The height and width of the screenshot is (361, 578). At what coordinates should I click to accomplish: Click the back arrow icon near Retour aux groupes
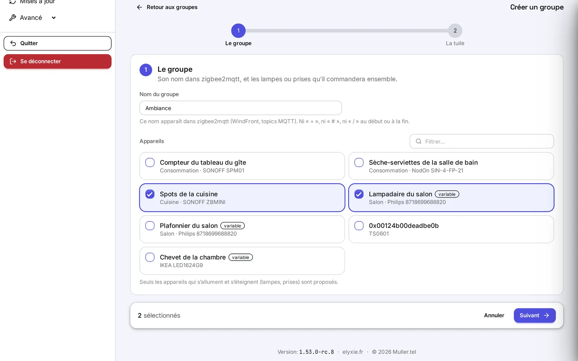(x=139, y=7)
